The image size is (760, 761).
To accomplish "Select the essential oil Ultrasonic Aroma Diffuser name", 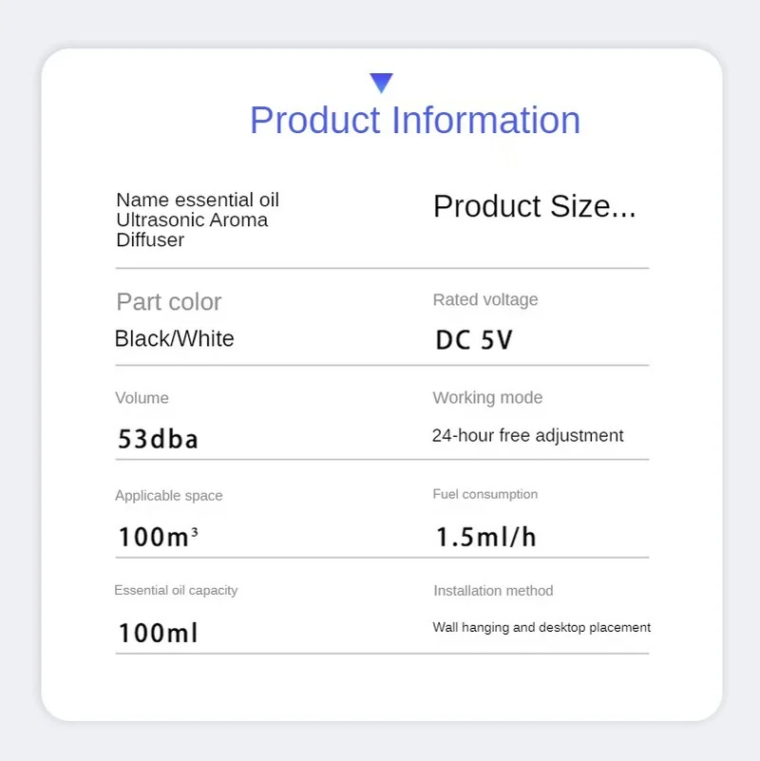I will [x=198, y=219].
